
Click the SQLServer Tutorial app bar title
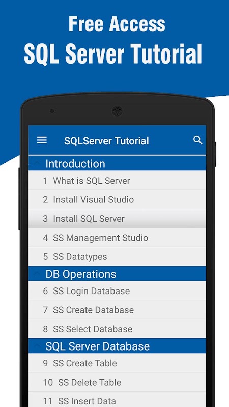pyautogui.click(x=106, y=141)
